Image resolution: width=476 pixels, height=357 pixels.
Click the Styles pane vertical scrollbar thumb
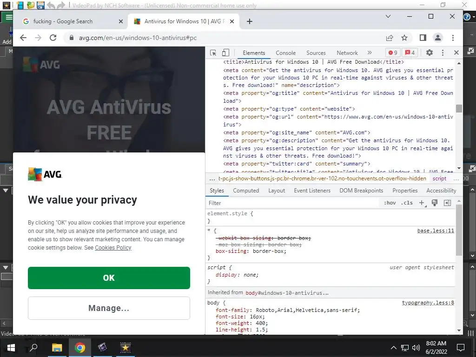click(459, 230)
